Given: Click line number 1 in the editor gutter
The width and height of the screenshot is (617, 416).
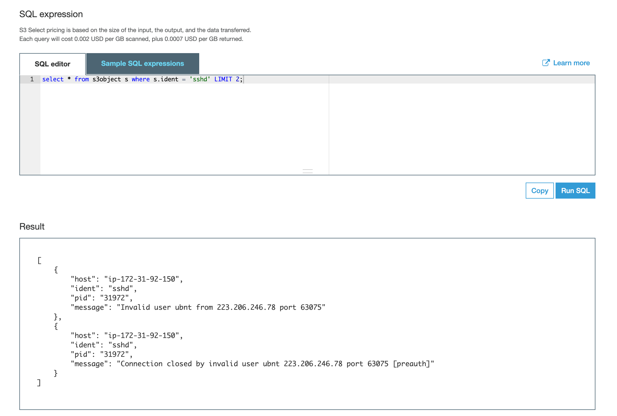Looking at the screenshot, I should 32,79.
